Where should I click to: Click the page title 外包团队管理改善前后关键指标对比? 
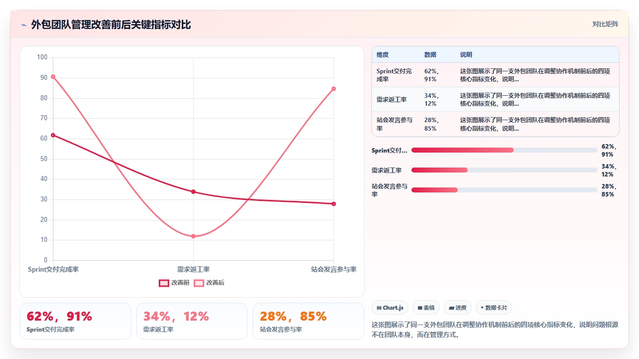pos(111,24)
